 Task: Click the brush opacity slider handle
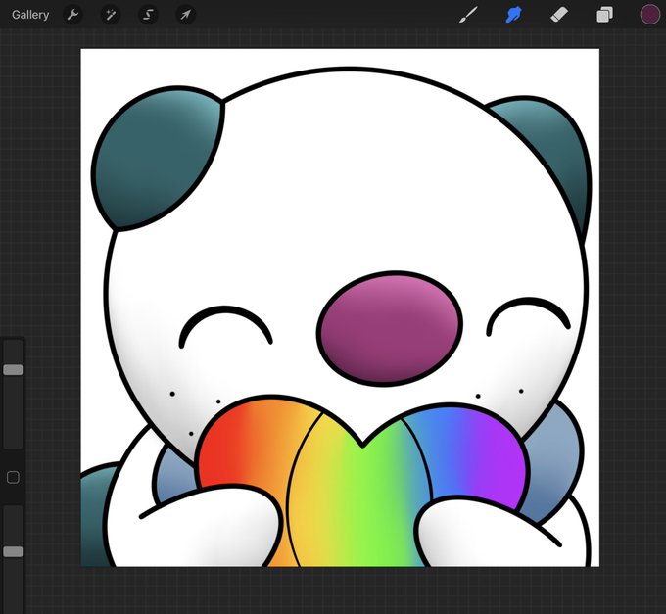[x=13, y=551]
